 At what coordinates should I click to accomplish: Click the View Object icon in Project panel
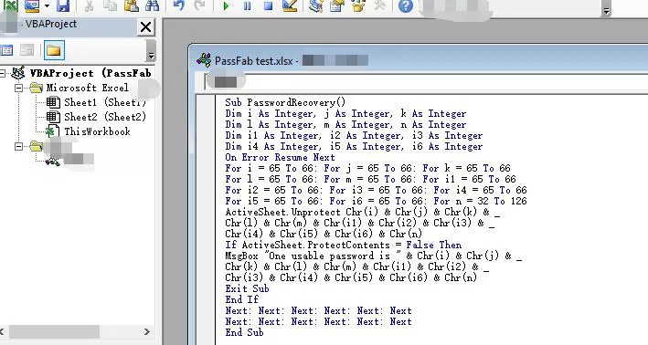pos(27,50)
